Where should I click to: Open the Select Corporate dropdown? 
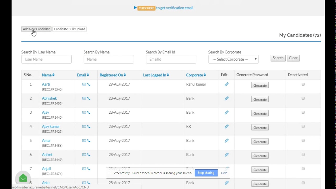tap(233, 59)
